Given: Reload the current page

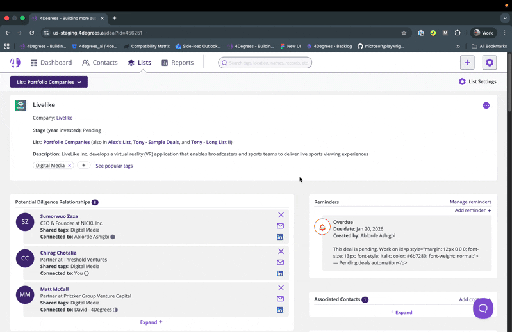Looking at the screenshot, I should [x=31, y=33].
